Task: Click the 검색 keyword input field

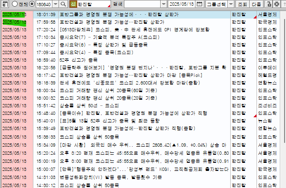Action: (142, 4)
